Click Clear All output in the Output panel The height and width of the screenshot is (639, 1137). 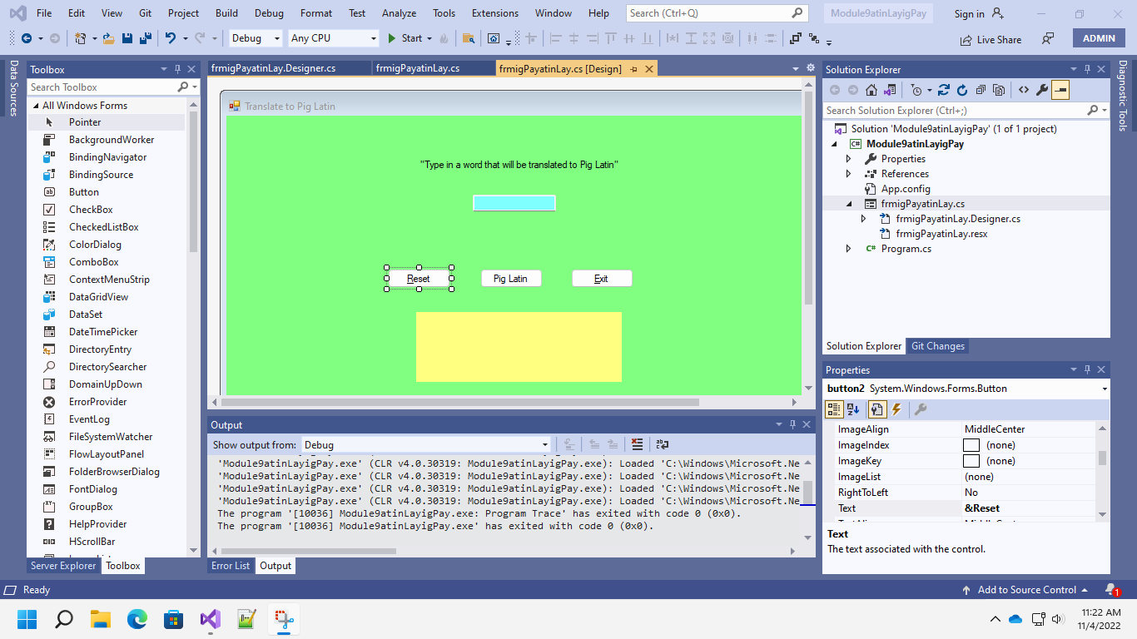pyautogui.click(x=638, y=444)
